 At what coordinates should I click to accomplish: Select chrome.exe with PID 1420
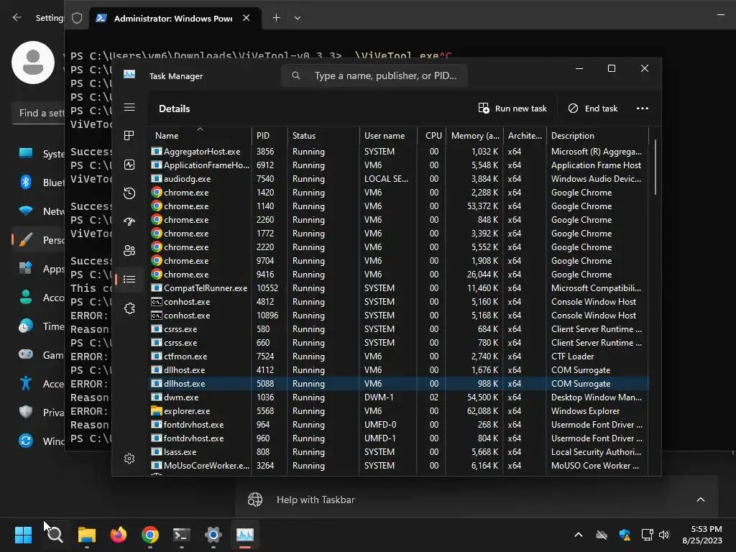398,193
